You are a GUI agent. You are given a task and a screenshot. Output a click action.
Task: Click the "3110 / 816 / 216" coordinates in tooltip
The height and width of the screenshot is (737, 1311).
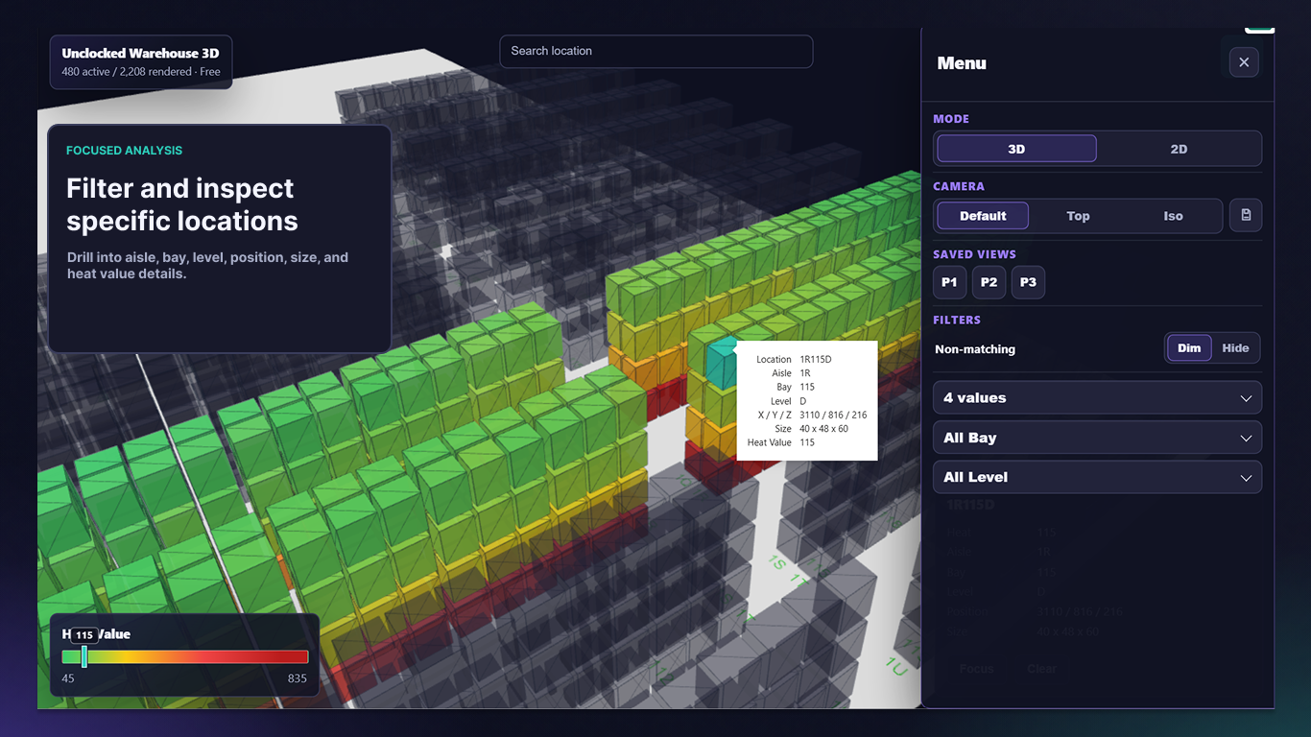click(x=833, y=416)
